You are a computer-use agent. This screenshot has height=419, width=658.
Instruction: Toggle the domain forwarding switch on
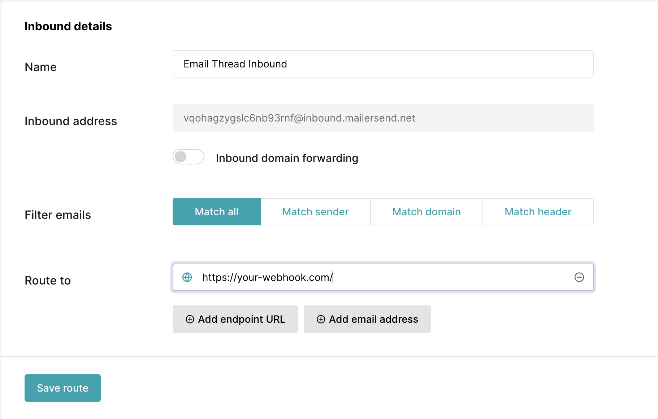(188, 157)
